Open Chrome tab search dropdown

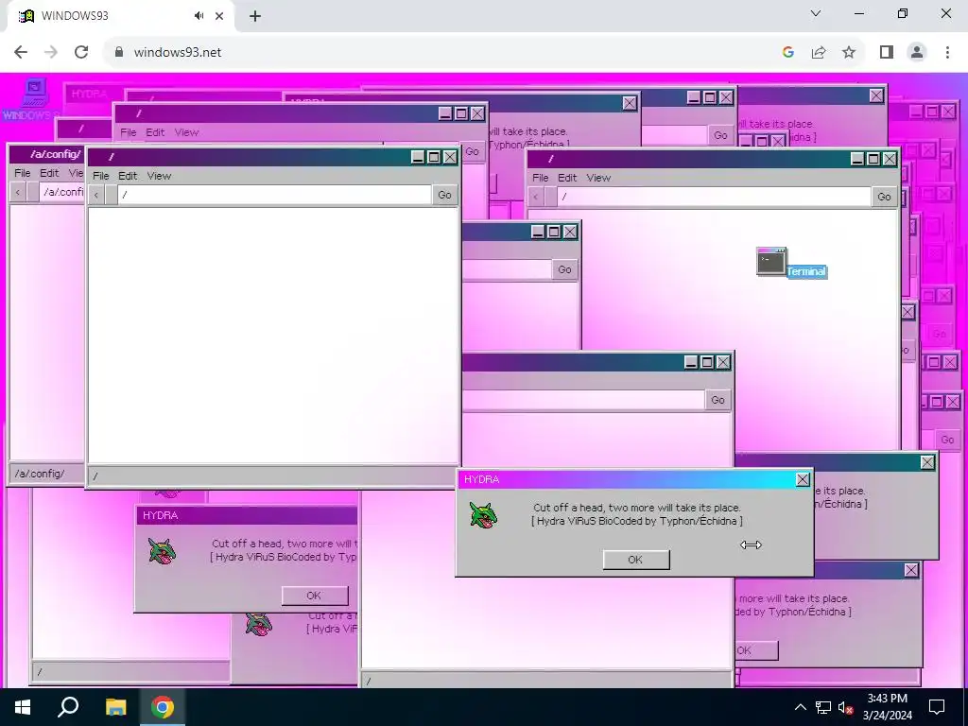coord(816,13)
